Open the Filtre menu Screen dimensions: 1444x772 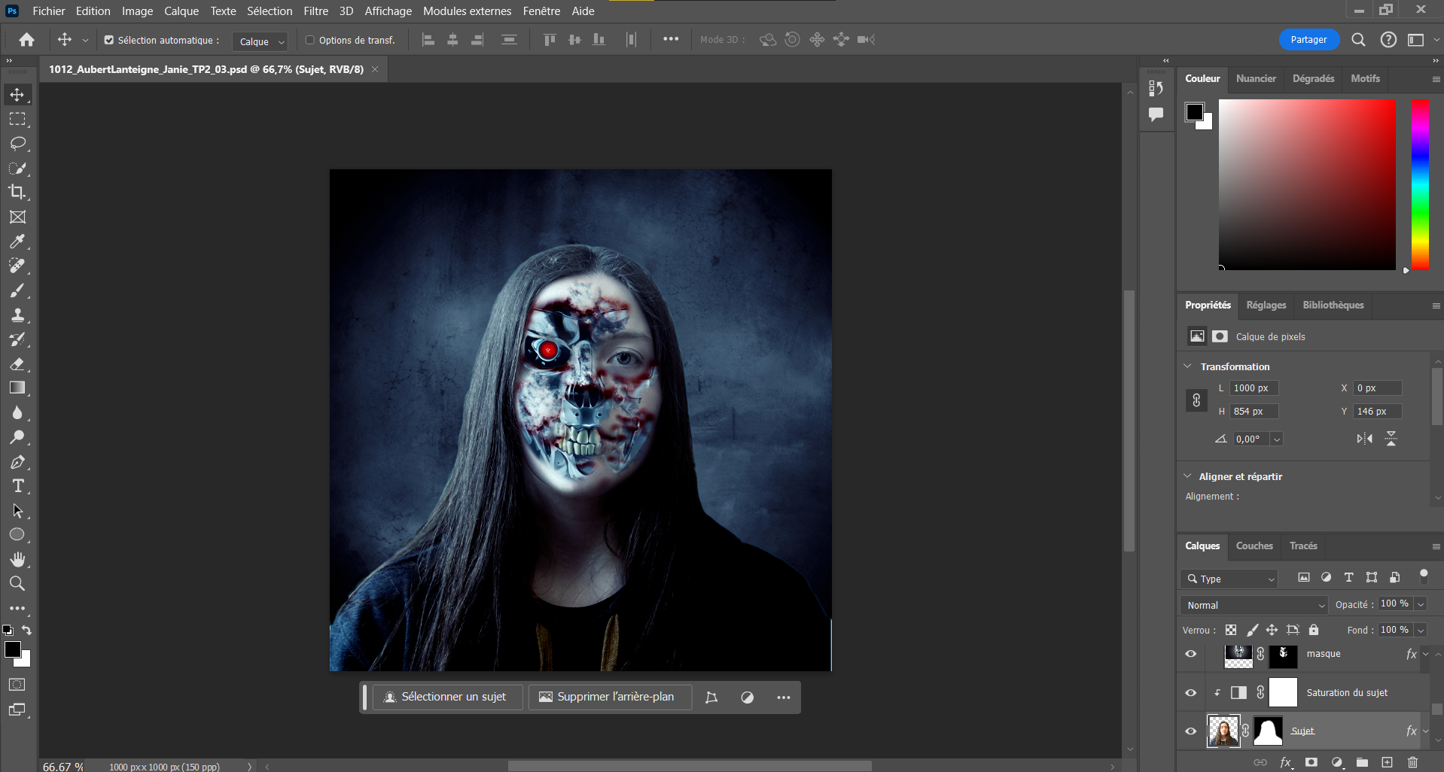[315, 11]
